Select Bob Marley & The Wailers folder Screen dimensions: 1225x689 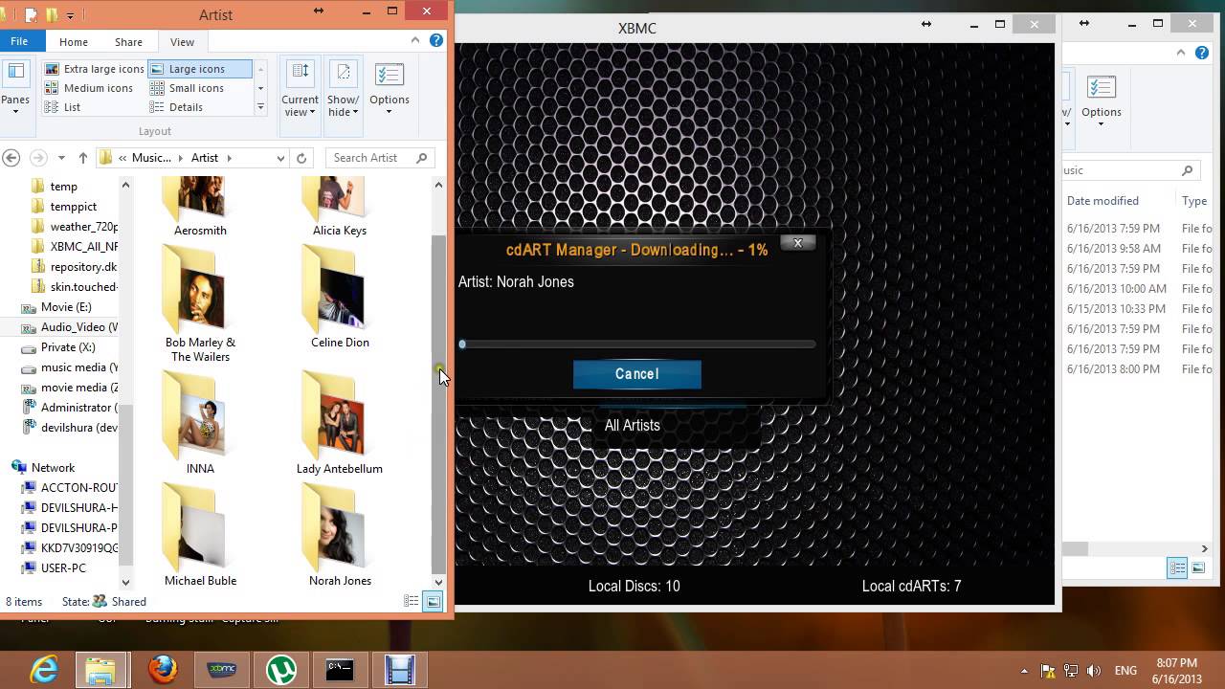point(200,303)
